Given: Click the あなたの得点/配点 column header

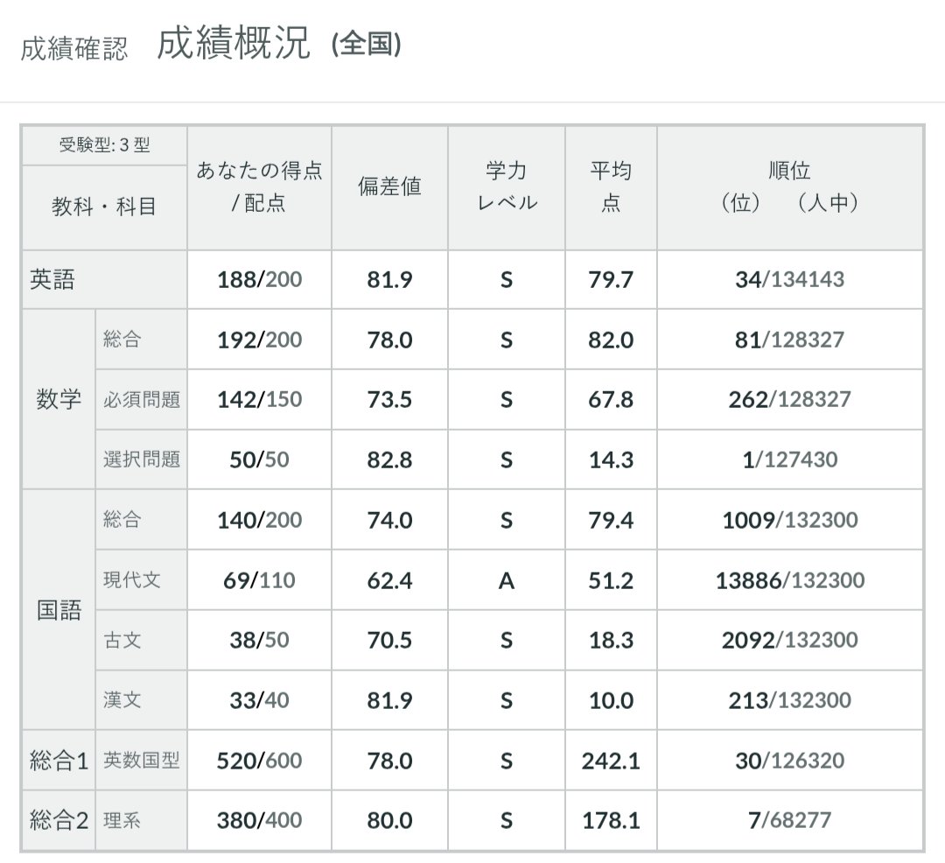Looking at the screenshot, I should tap(259, 187).
